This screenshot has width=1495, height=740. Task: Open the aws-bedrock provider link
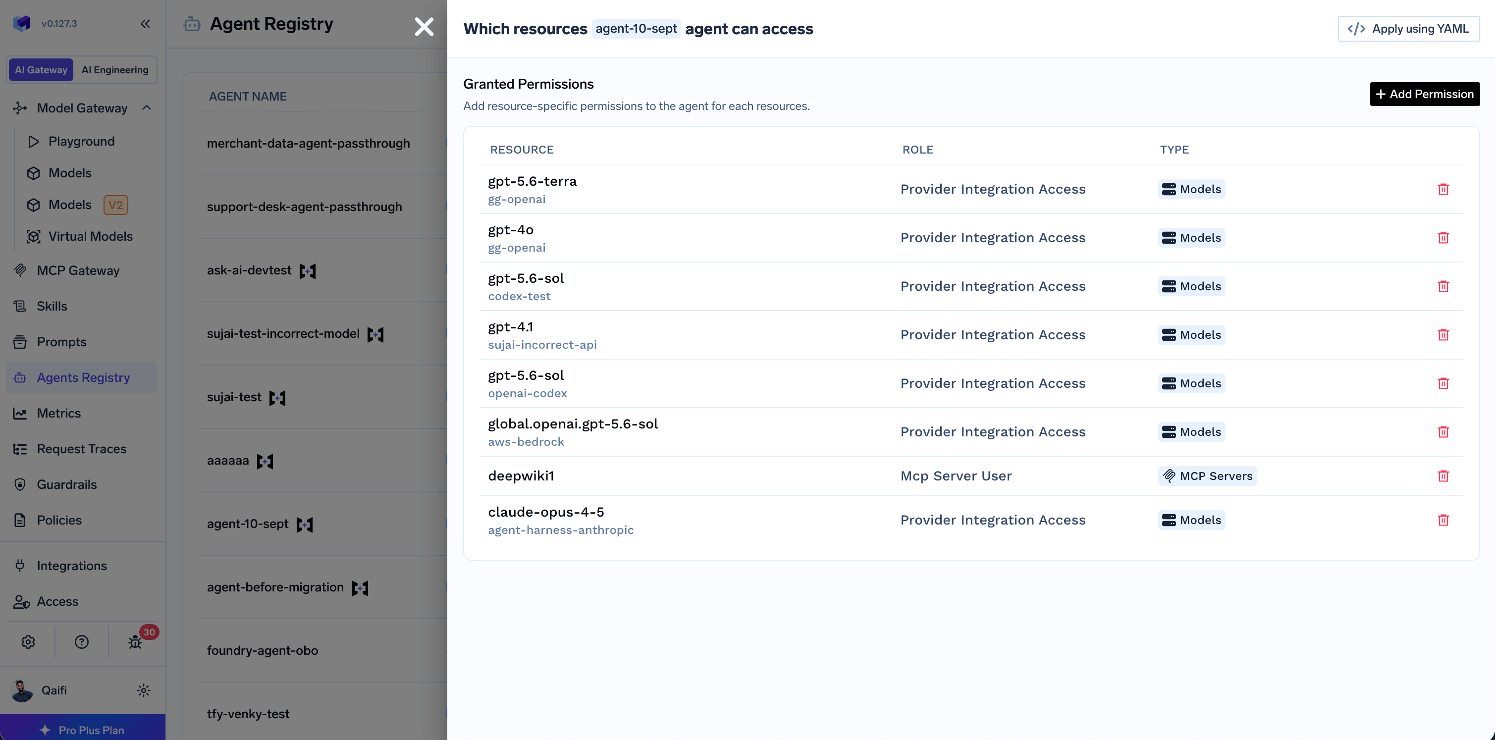(x=526, y=442)
